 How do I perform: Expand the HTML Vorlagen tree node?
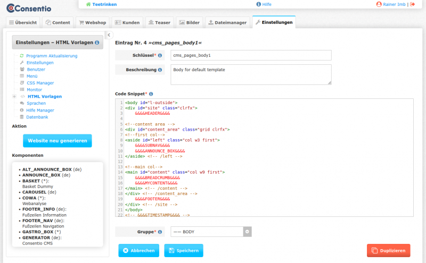click(14, 97)
